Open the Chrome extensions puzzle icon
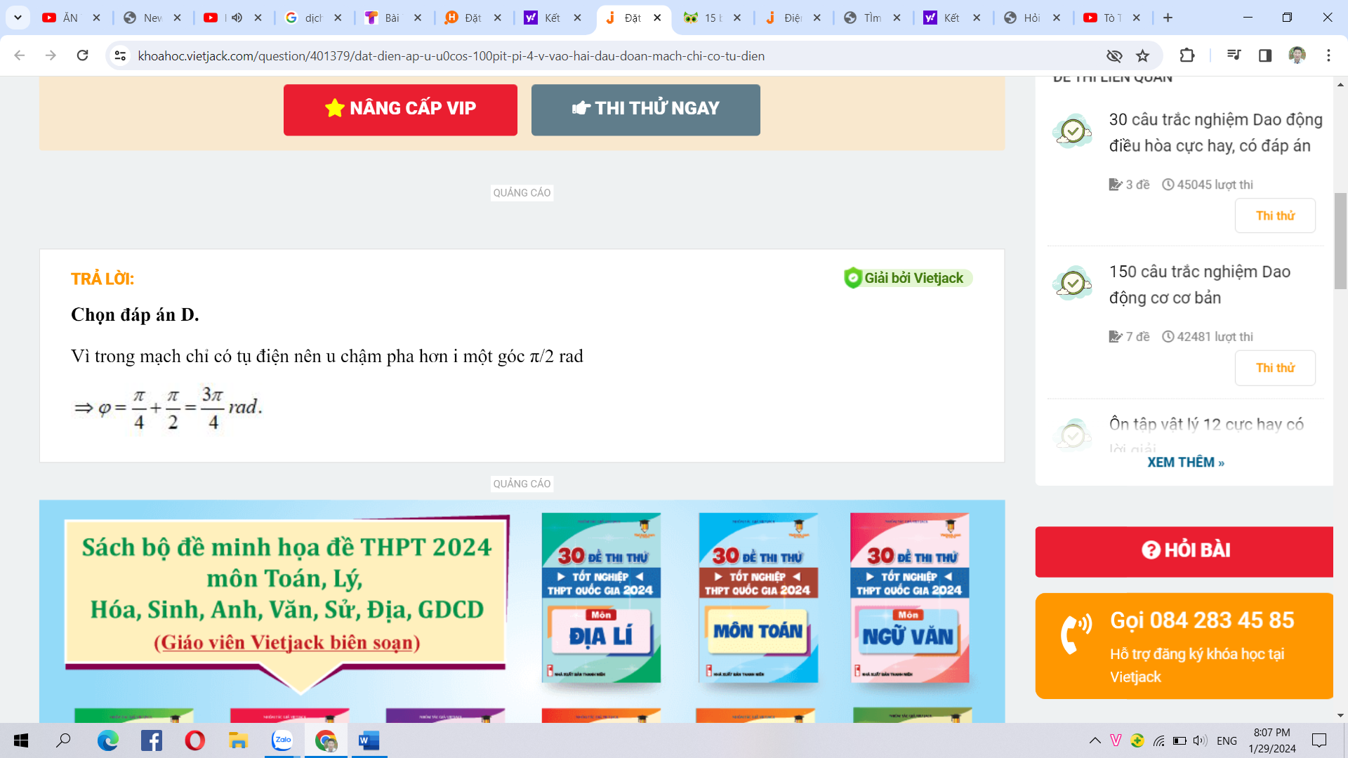1348x758 pixels. [x=1187, y=55]
